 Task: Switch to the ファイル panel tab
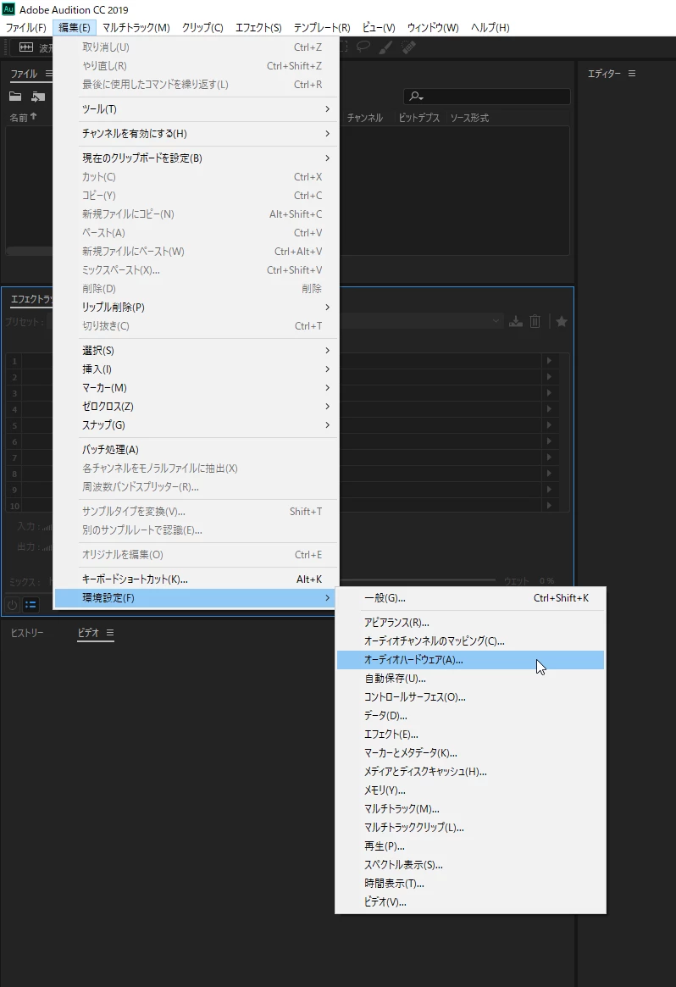coord(24,74)
